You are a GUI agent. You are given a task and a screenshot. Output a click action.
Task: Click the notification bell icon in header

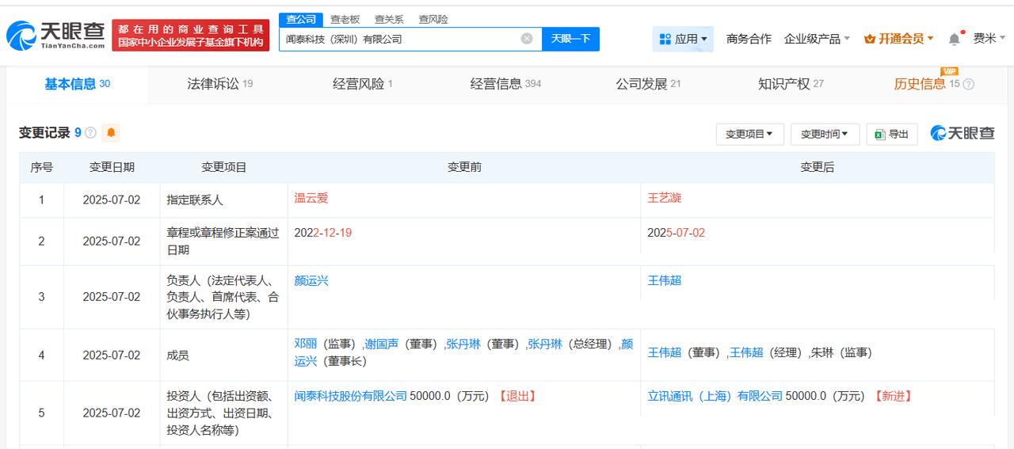click(955, 39)
